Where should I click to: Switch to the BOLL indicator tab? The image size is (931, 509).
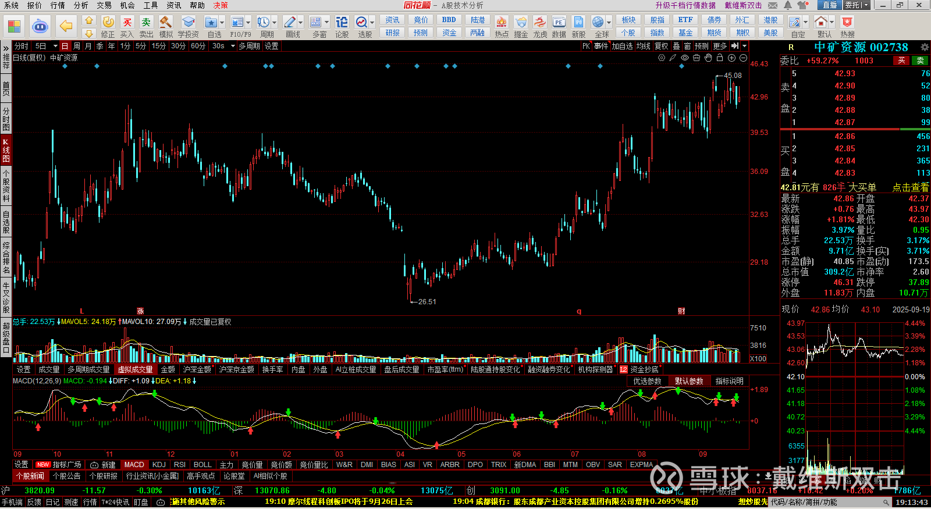coord(202,465)
